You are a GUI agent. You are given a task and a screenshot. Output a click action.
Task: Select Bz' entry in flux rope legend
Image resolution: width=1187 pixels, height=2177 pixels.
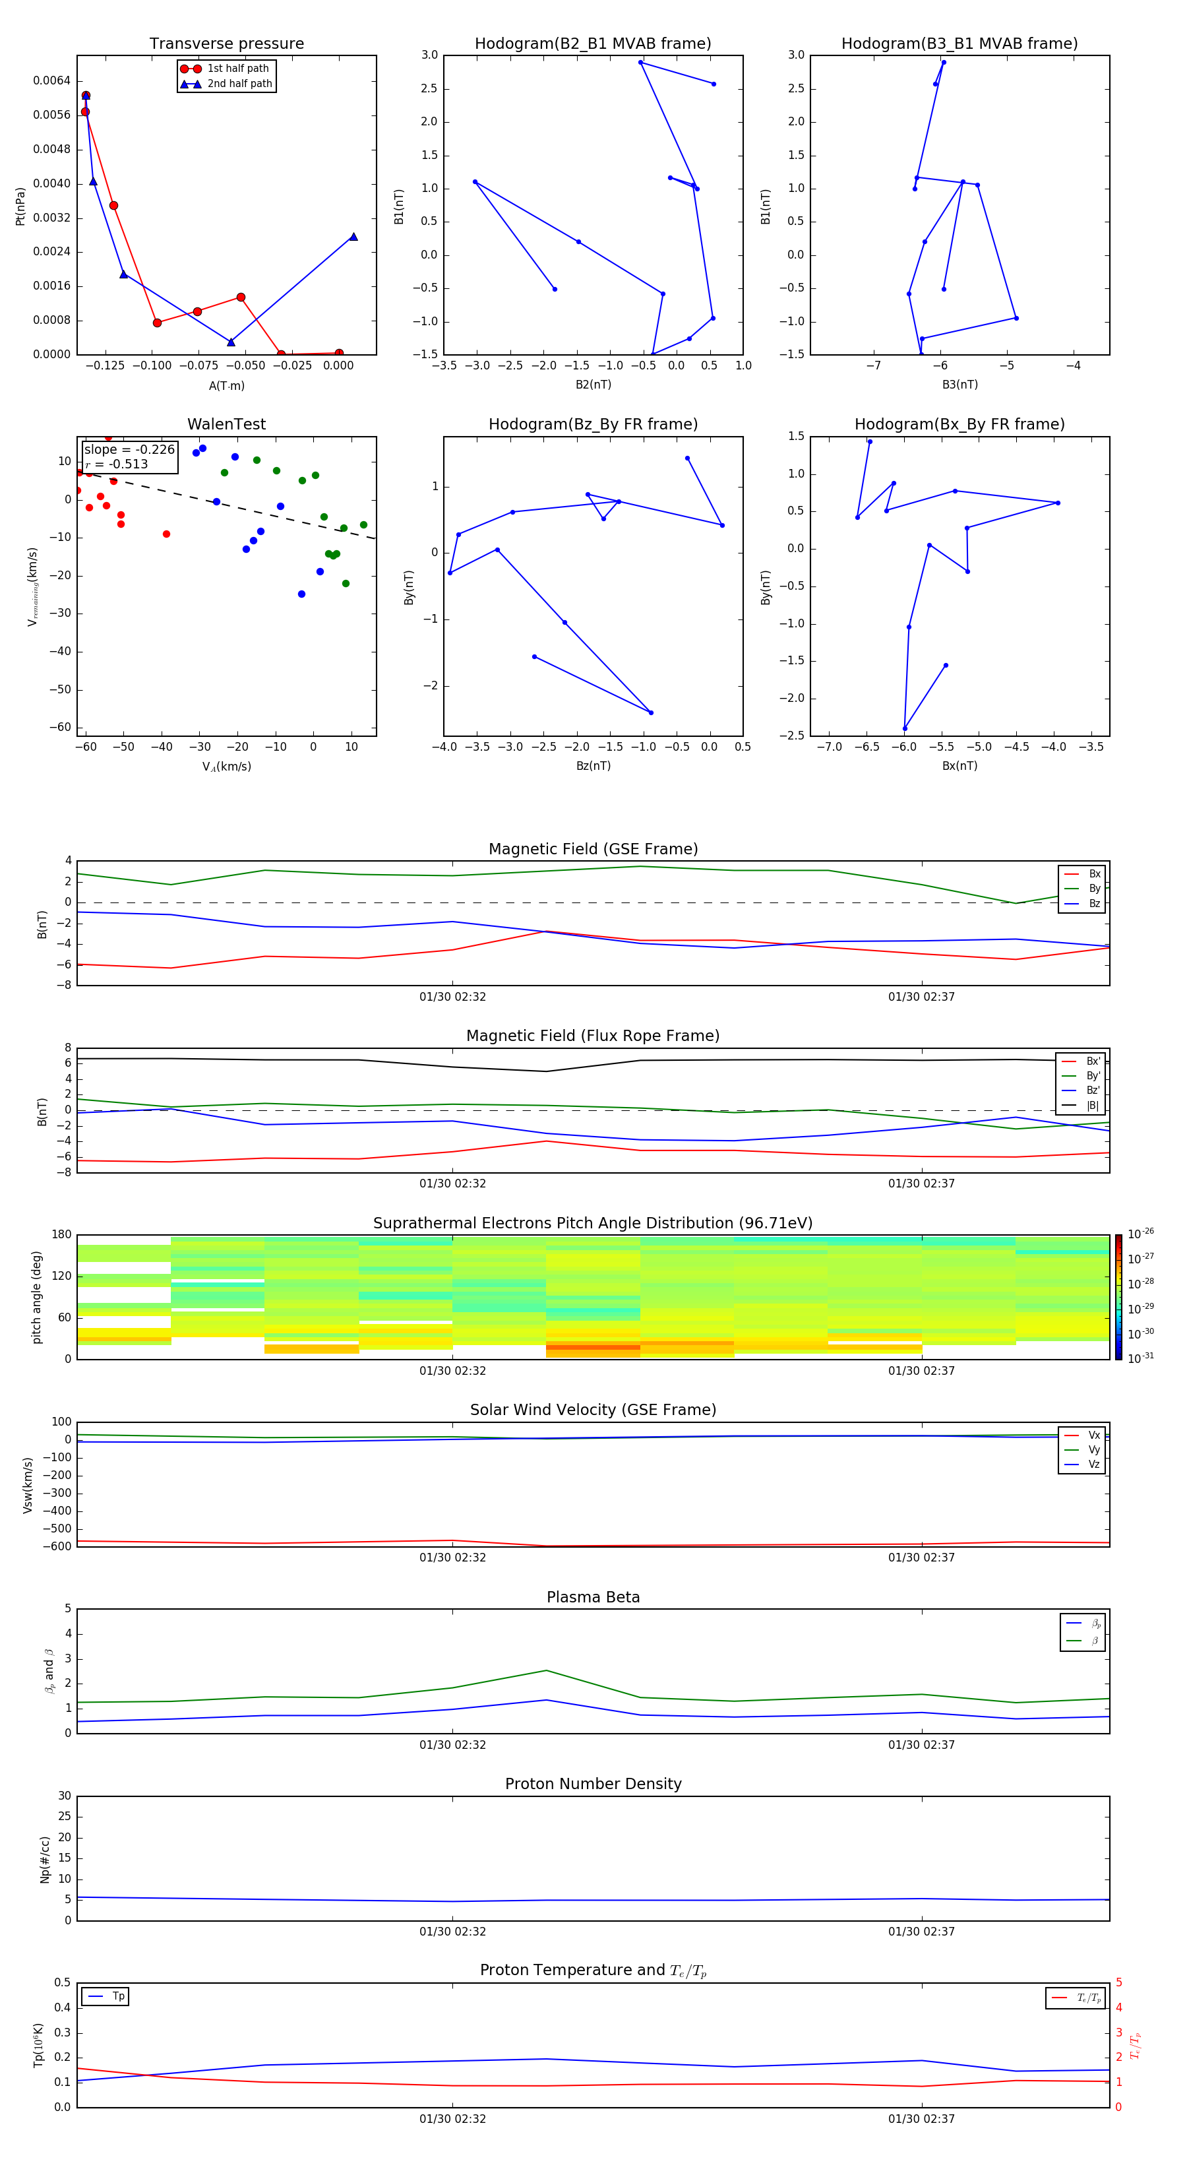(1081, 1090)
